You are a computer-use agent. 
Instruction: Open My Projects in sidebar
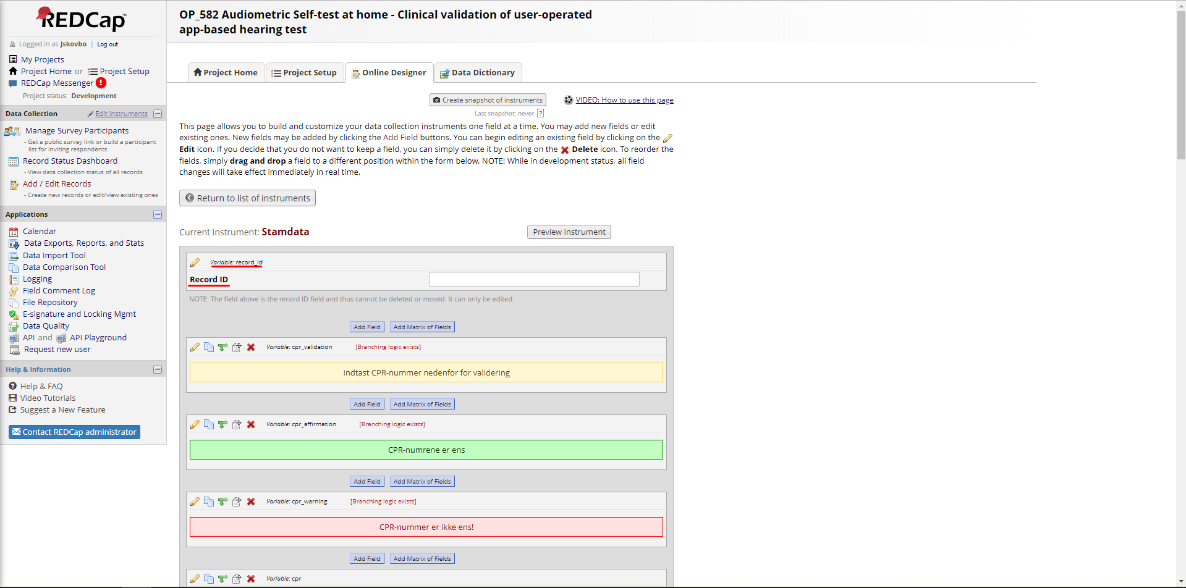pos(42,59)
